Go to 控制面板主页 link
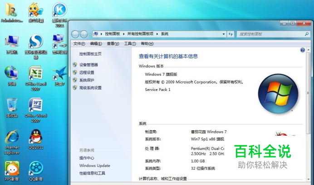The height and width of the screenshot is (185, 314). click(90, 54)
